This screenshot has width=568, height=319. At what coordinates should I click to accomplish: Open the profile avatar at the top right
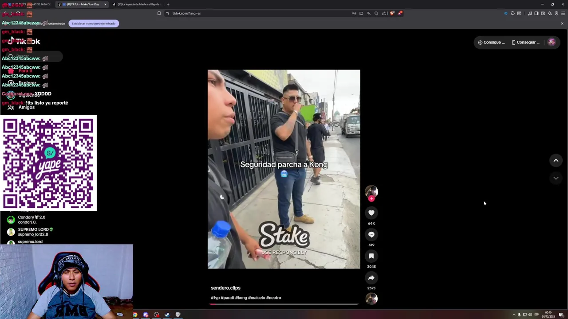[552, 42]
